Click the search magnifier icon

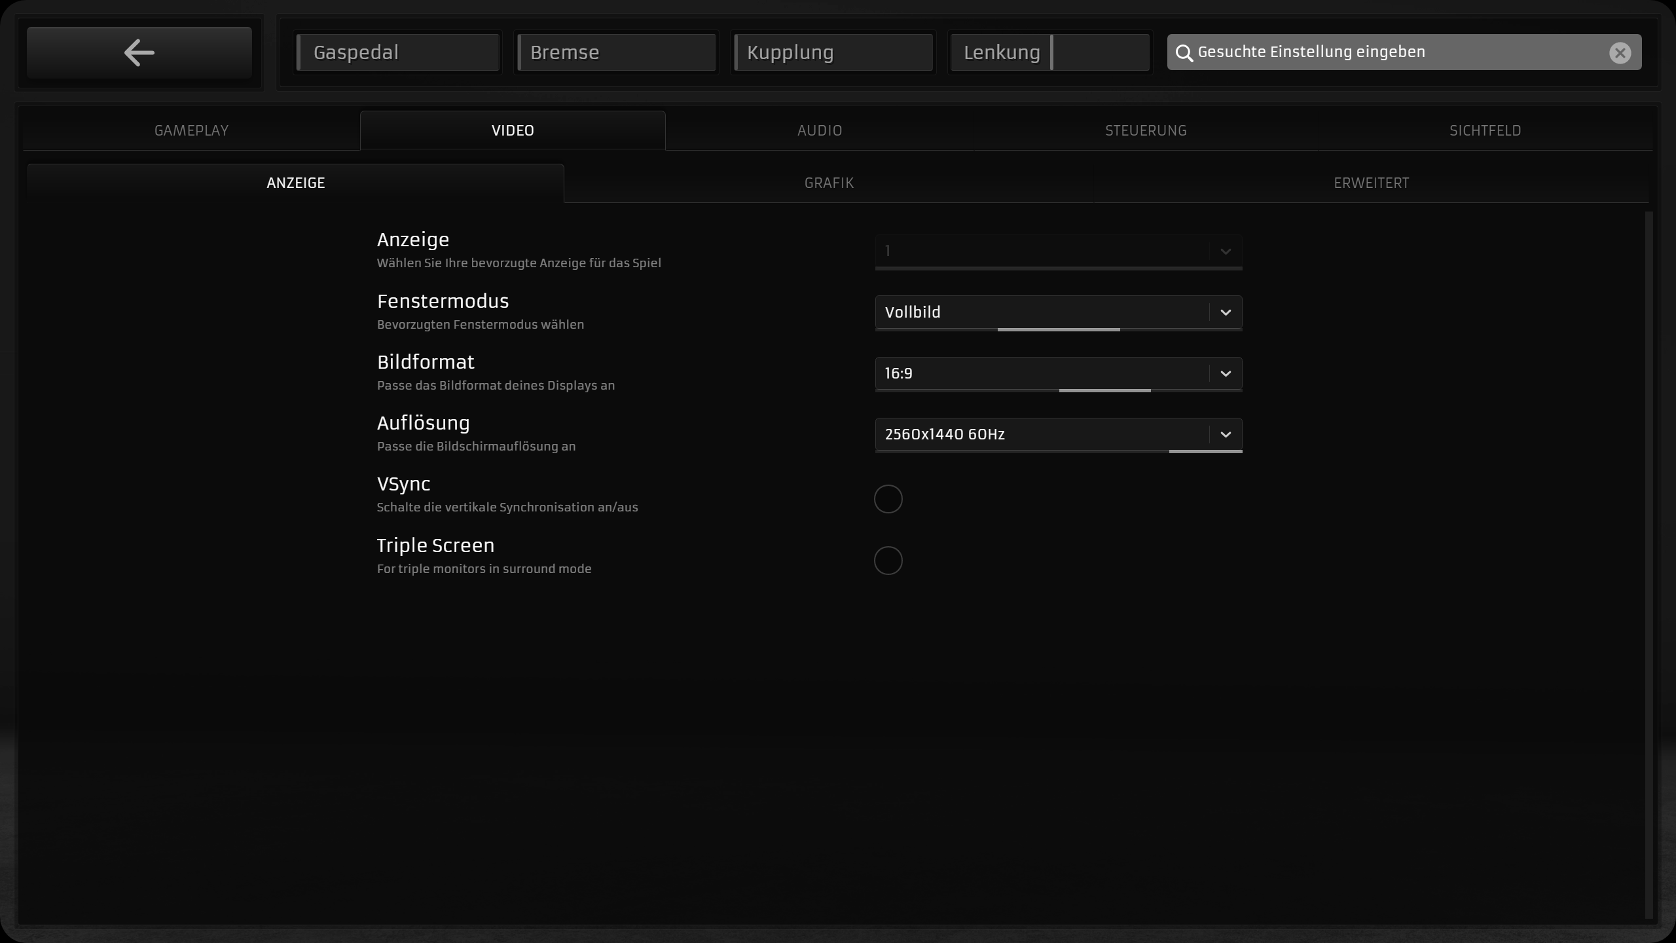(1184, 53)
